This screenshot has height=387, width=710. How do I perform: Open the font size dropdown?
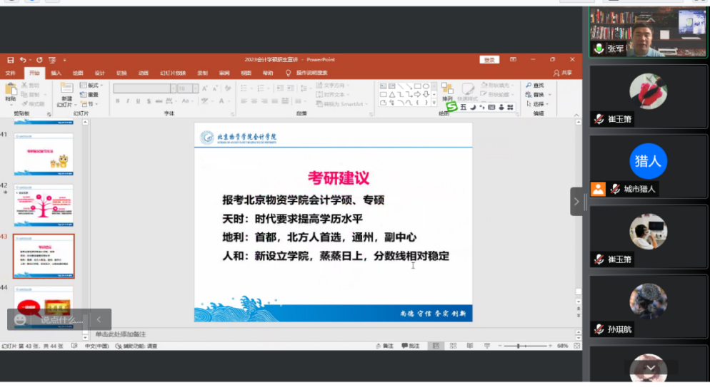click(x=195, y=88)
